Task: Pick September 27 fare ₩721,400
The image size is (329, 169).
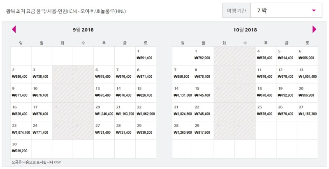Action: pyautogui.click(x=104, y=130)
